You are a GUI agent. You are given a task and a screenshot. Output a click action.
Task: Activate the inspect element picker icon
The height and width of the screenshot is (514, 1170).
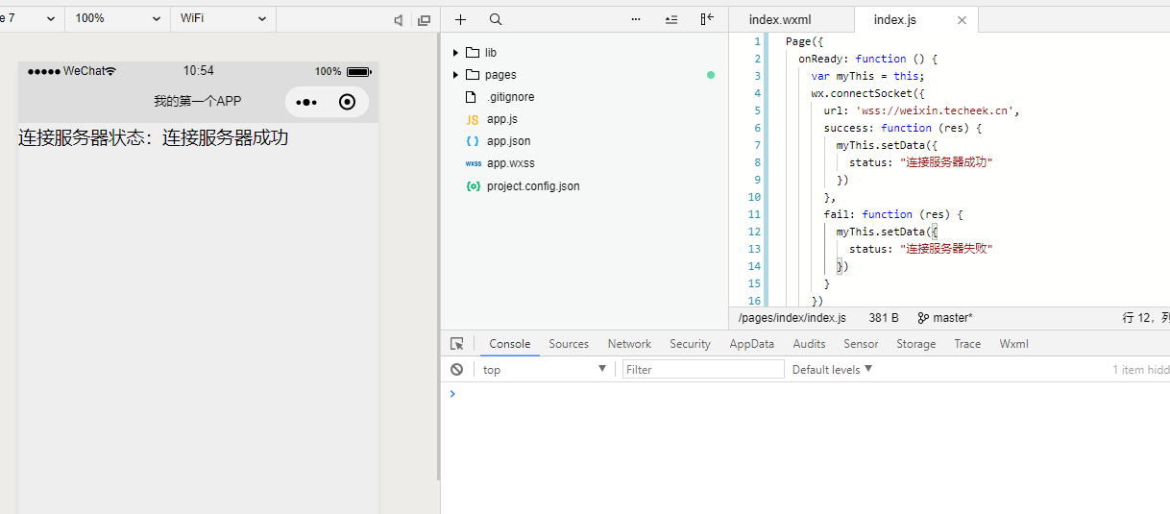click(457, 344)
